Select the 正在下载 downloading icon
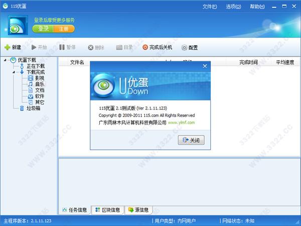The height and width of the screenshot is (226, 301). pyautogui.click(x=22, y=66)
